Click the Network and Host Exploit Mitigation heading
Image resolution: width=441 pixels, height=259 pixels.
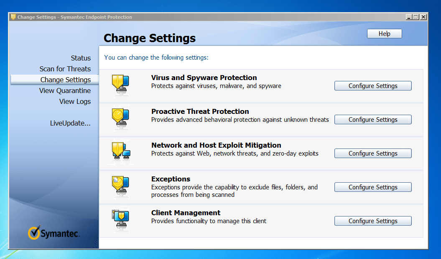click(216, 145)
